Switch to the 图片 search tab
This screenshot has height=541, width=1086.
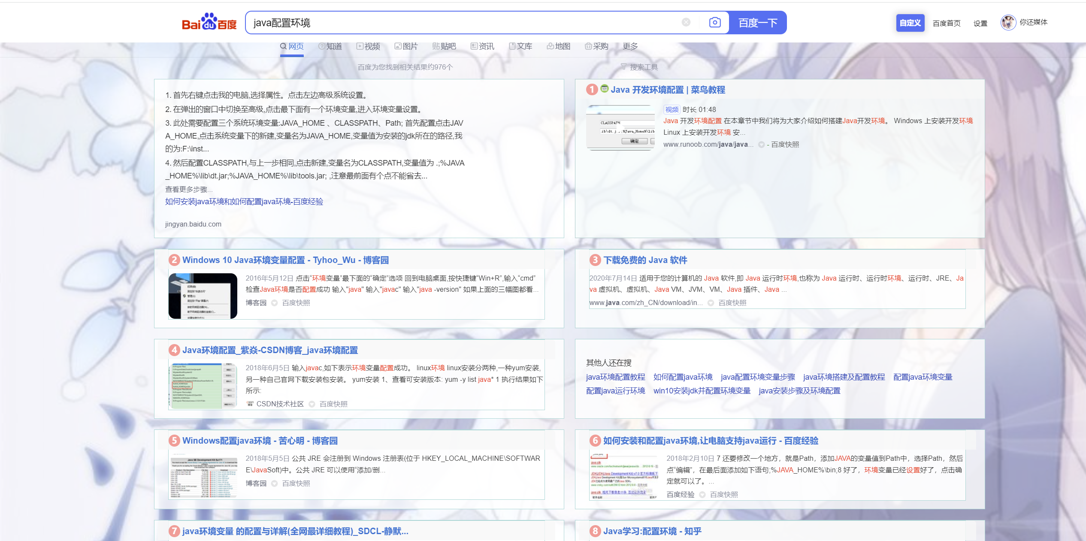click(406, 46)
